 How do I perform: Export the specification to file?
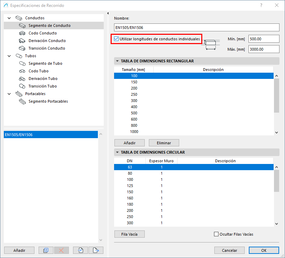click(96, 250)
